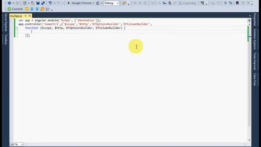Open the Toolbox side tab

(6, 40)
